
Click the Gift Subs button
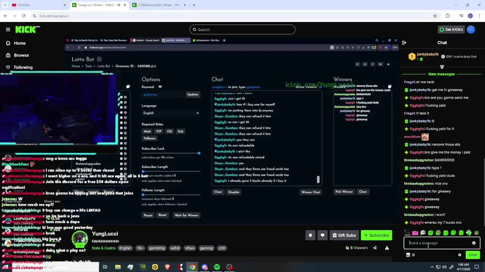[344, 235]
